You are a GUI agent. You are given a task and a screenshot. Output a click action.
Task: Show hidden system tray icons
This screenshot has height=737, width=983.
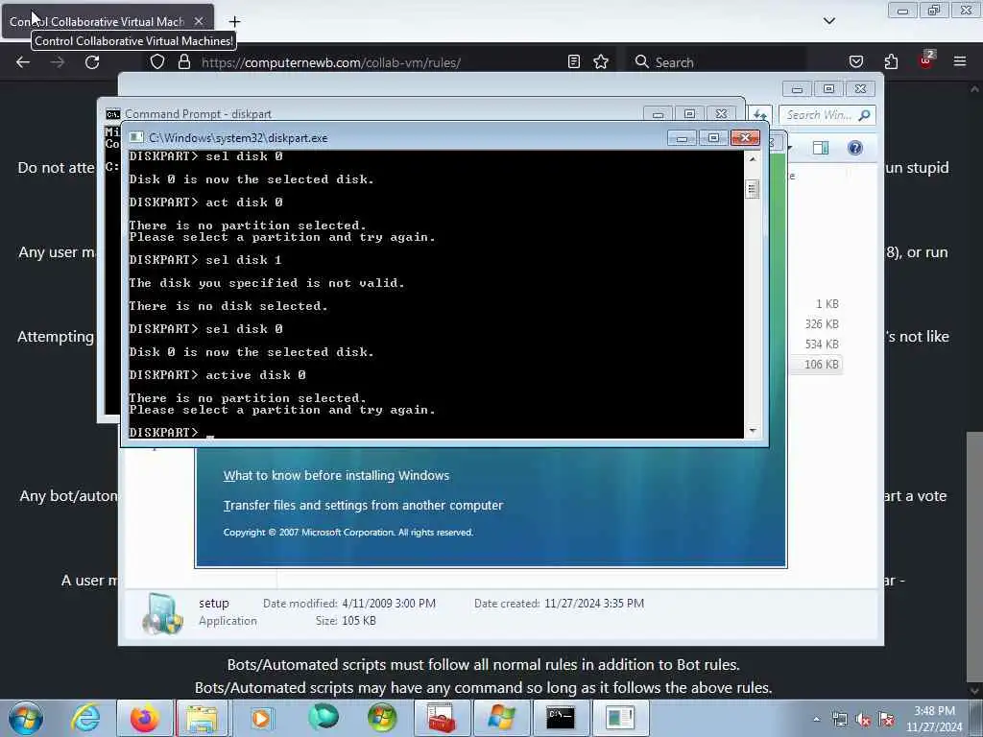click(816, 719)
